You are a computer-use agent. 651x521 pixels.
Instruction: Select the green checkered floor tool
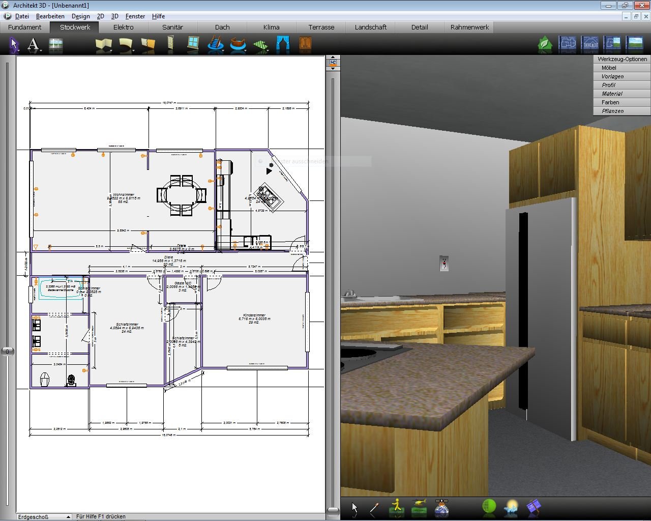[x=261, y=45]
